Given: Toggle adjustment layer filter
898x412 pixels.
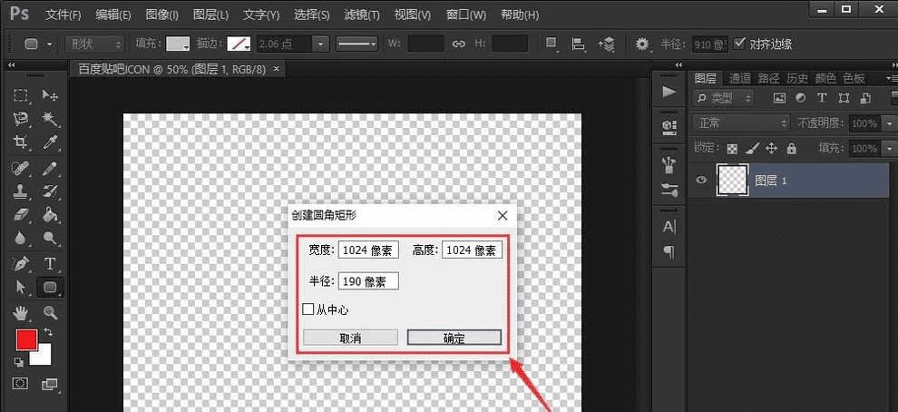Looking at the screenshot, I should point(801,98).
